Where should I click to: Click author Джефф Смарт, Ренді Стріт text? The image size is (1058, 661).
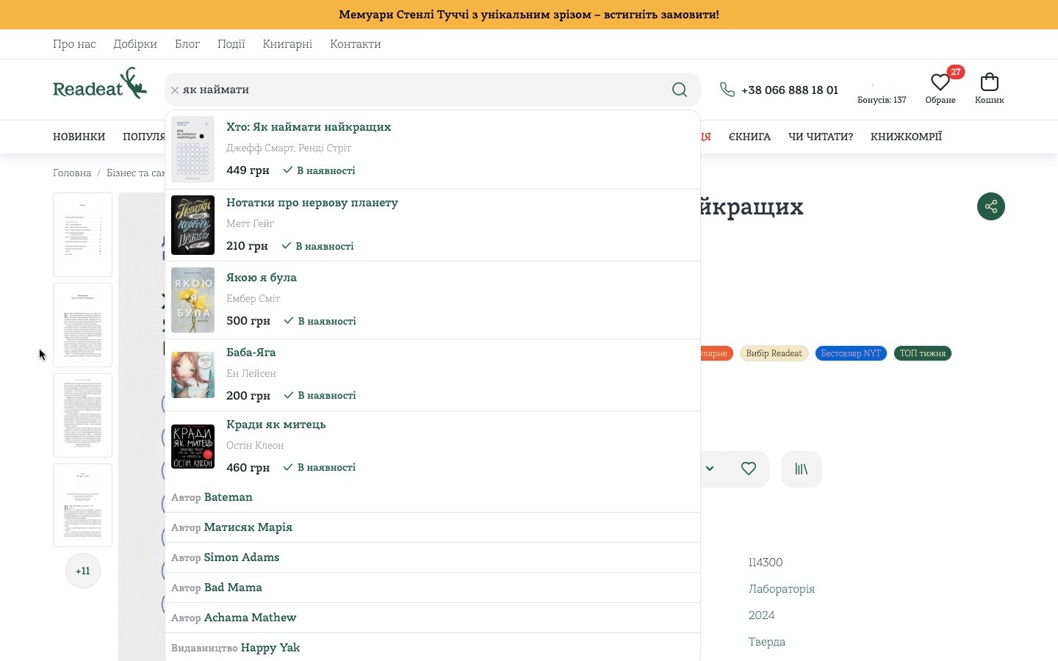pyautogui.click(x=289, y=148)
